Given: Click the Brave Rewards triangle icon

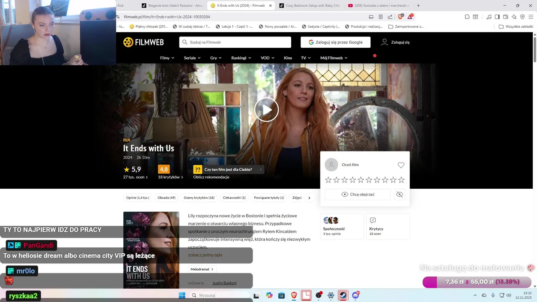Looking at the screenshot, I should point(410,17).
